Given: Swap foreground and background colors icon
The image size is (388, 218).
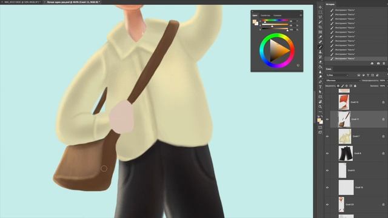Looking at the screenshot, I should 322,116.
